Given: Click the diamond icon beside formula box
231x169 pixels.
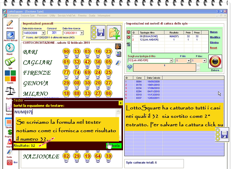Looking at the screenshot, I should 130,67.
